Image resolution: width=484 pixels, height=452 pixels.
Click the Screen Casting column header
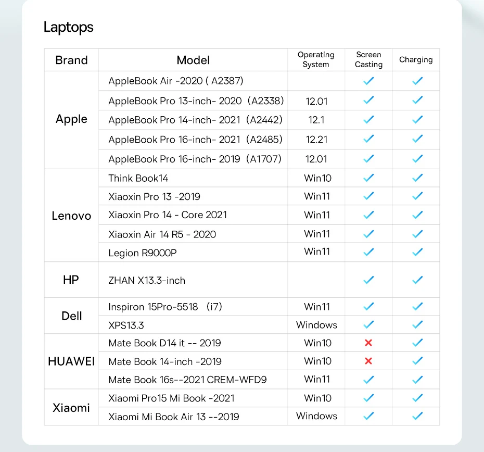tap(368, 59)
